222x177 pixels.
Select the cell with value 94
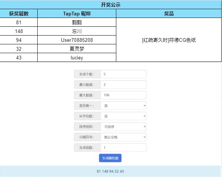pos(19,40)
